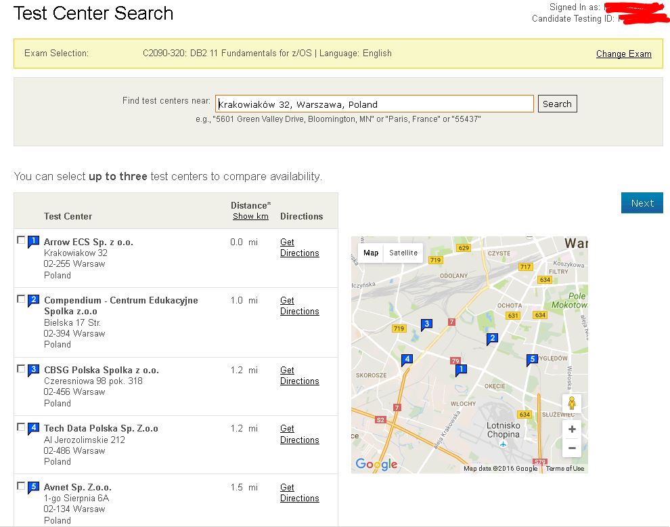
Task: Click the Search button
Action: (557, 104)
